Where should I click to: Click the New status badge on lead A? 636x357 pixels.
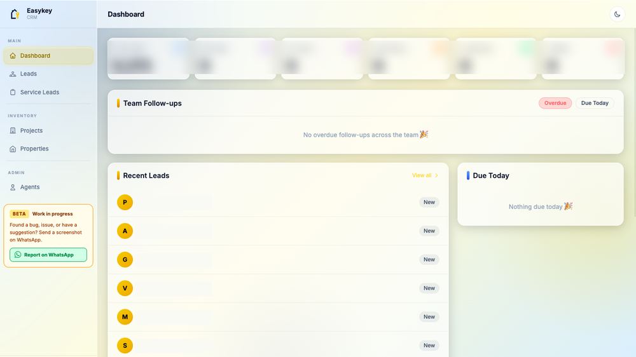point(429,231)
